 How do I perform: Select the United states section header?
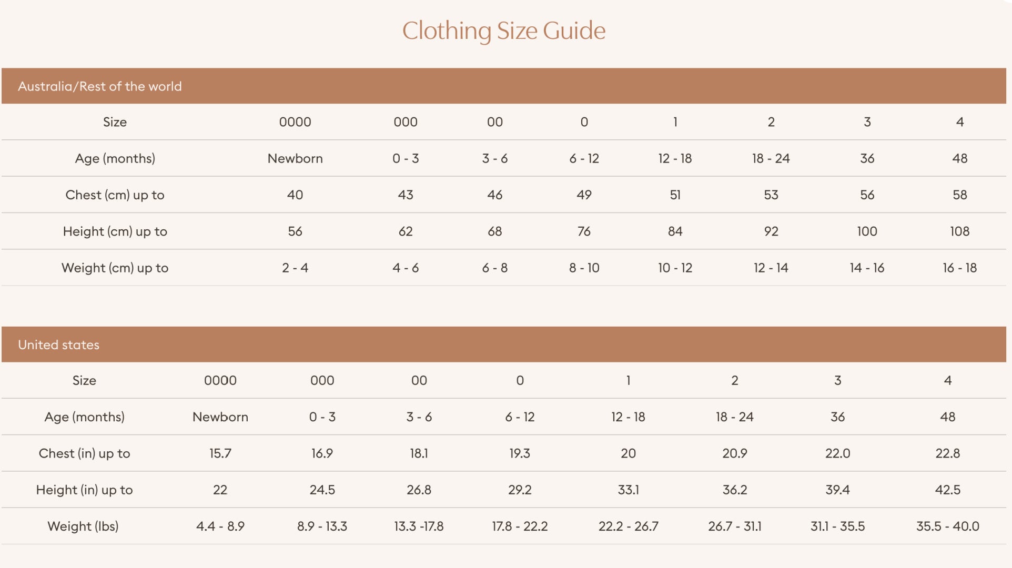[x=58, y=344]
